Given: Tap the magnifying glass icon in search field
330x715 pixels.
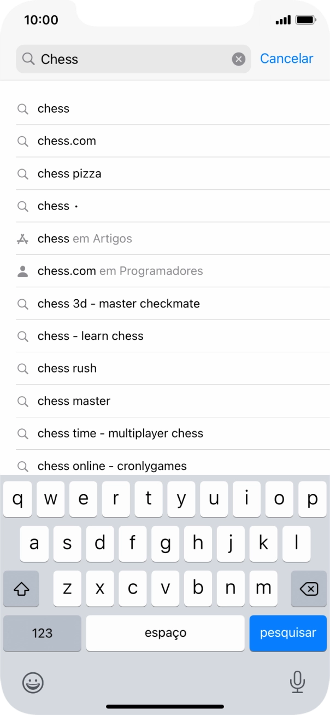Looking at the screenshot, I should coord(28,59).
